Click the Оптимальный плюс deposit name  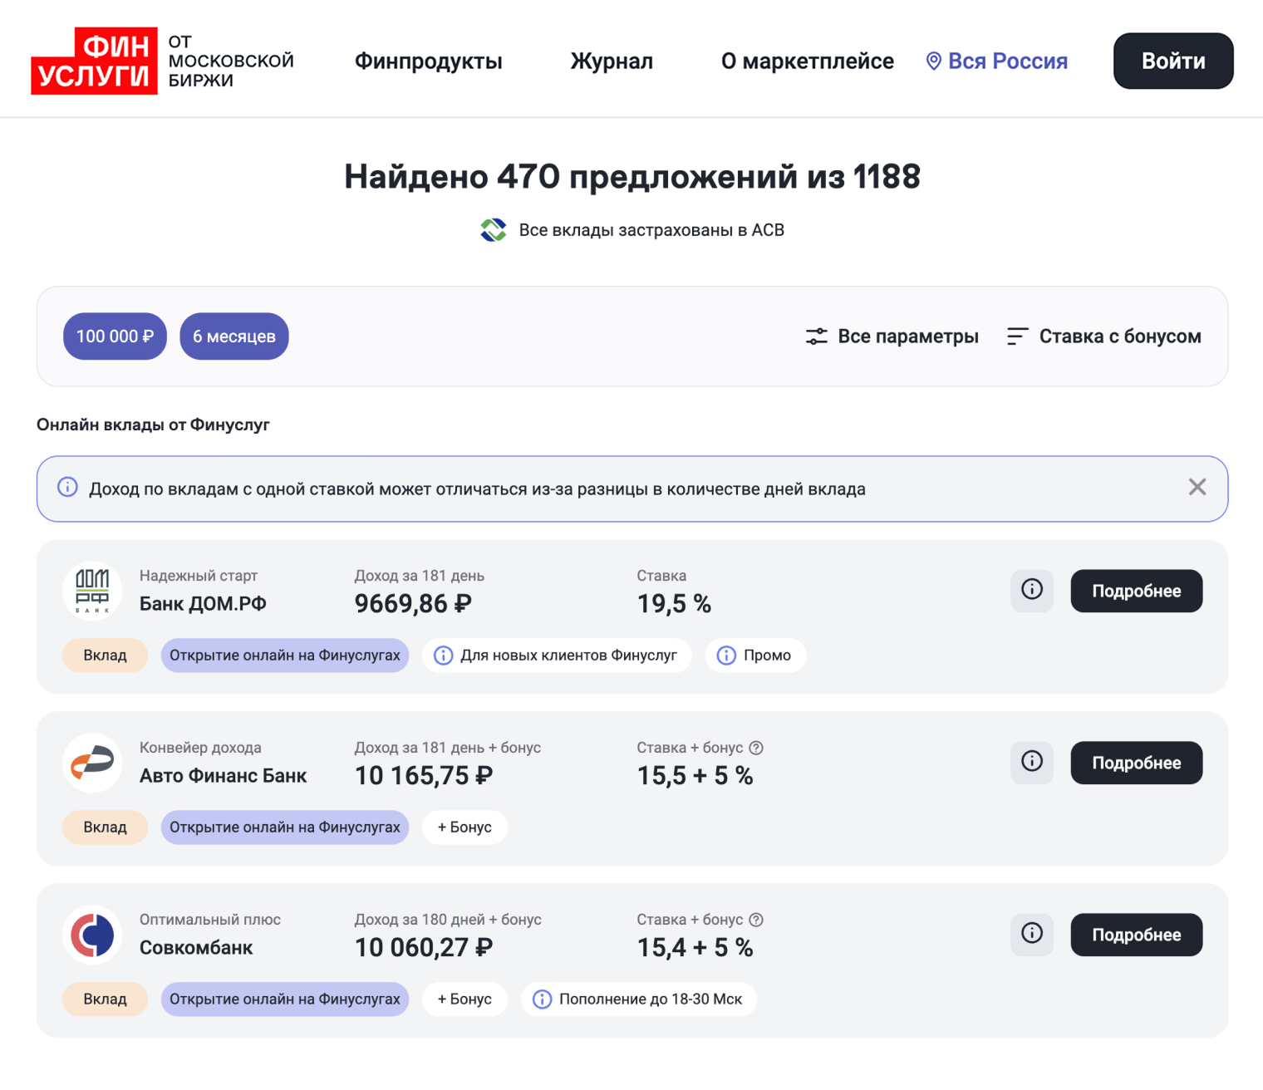210,920
